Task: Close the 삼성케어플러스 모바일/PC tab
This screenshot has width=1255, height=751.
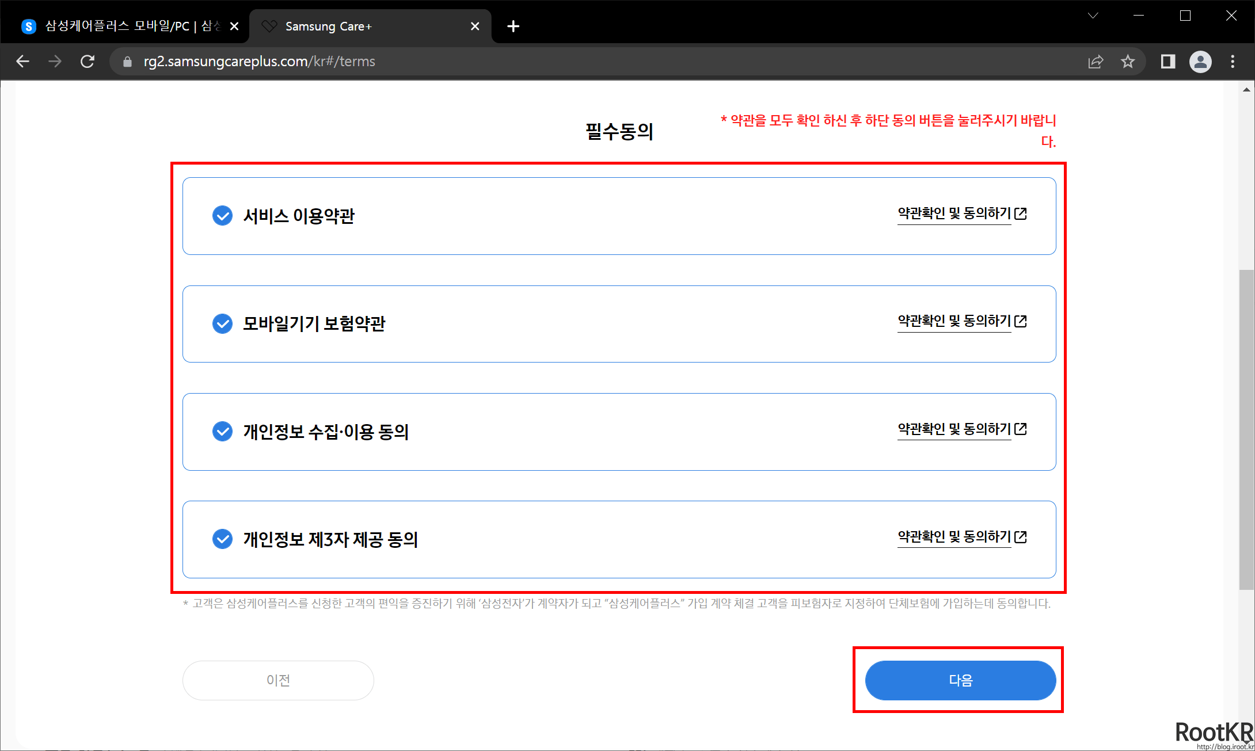Action: coord(234,26)
